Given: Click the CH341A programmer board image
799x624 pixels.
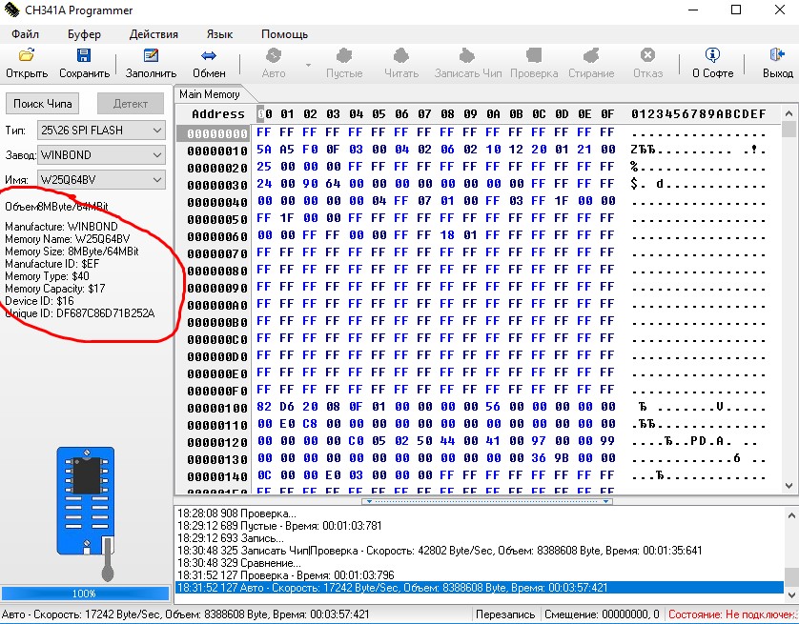Looking at the screenshot, I should click(86, 501).
